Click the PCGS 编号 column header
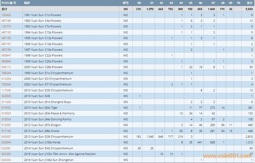The width and height of the screenshot is (255, 163). 9,3
